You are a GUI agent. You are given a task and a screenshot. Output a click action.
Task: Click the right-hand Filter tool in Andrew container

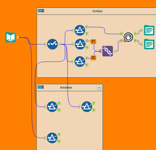[x=87, y=107]
